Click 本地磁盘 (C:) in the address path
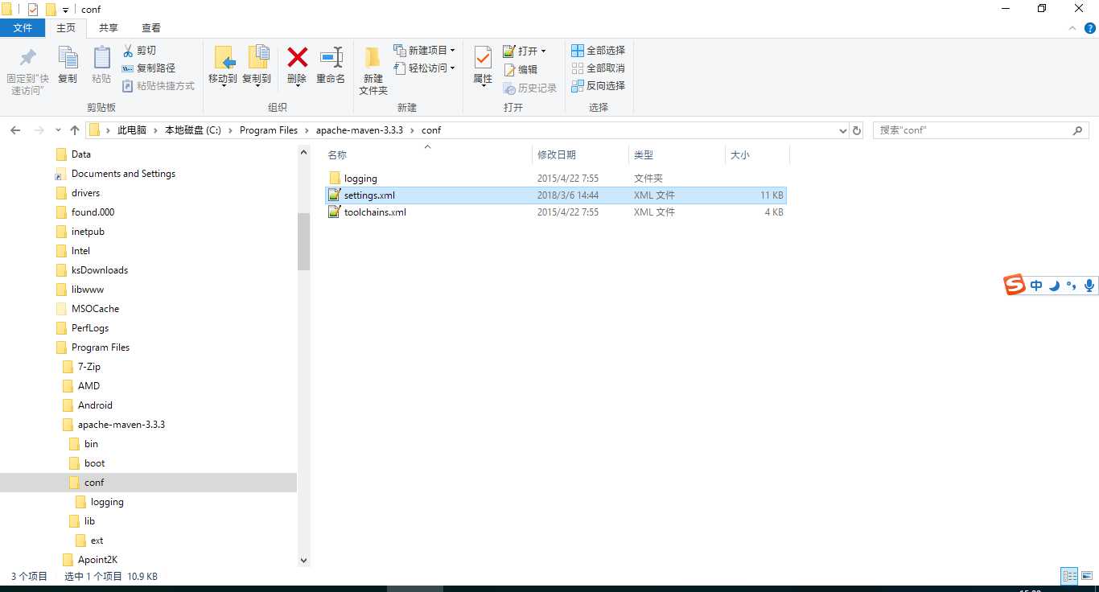This screenshot has height=592, width=1099. point(193,130)
